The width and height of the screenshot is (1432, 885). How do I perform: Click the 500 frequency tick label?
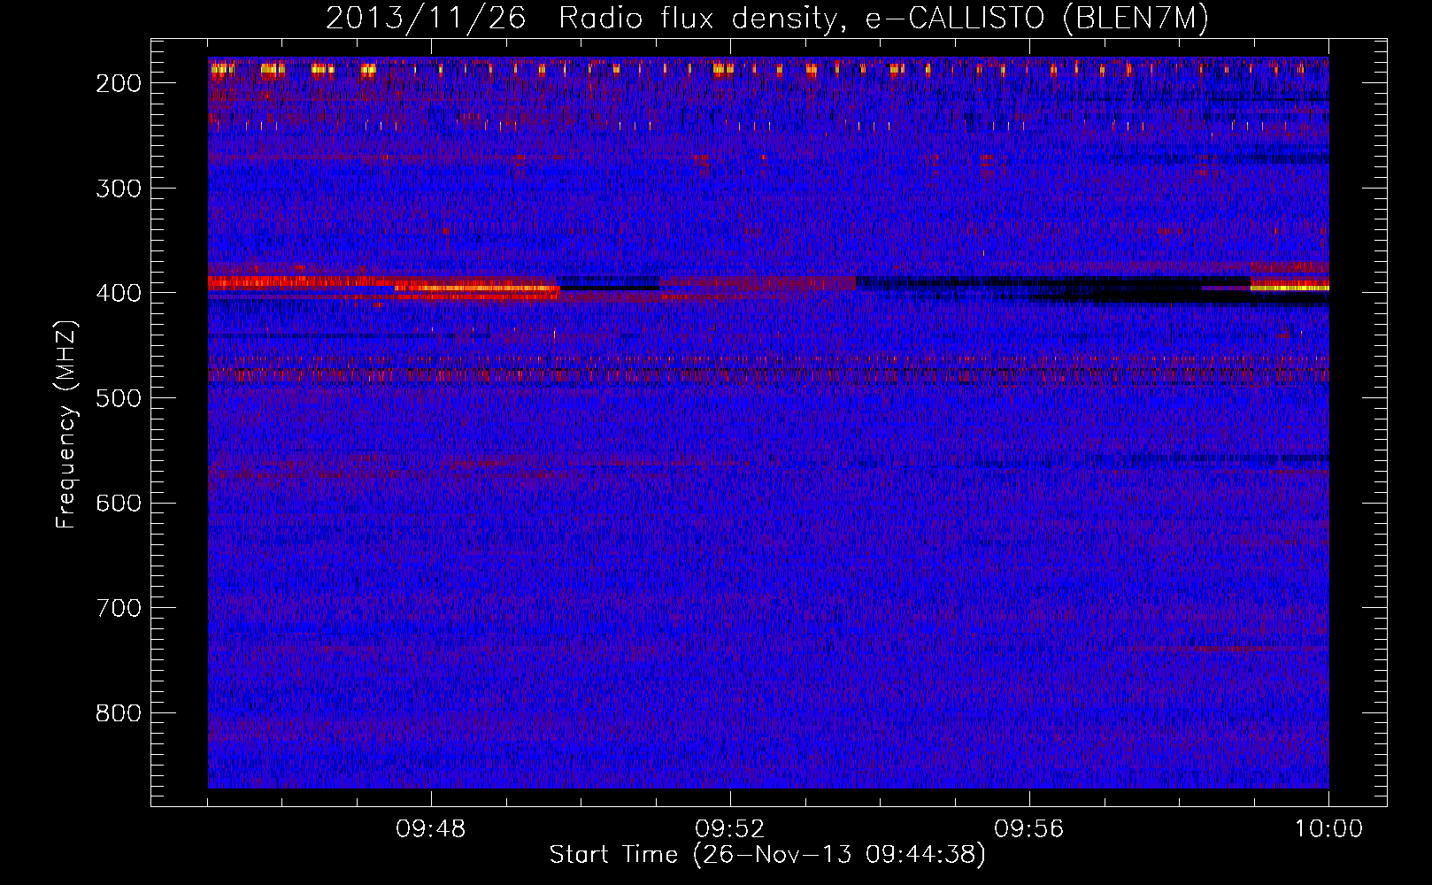[x=118, y=398]
